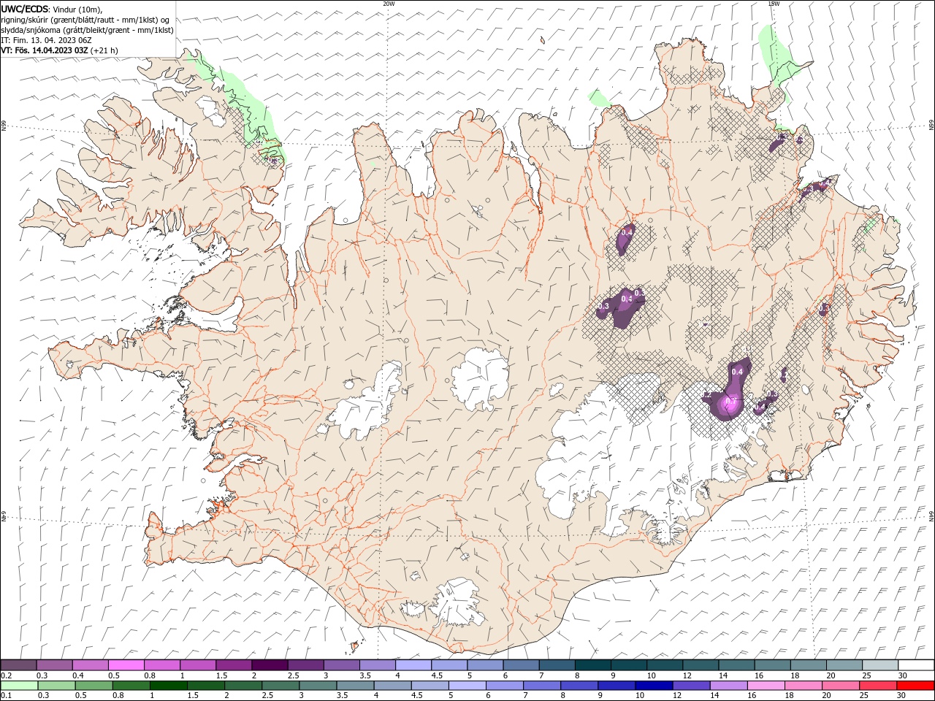Pick rain-scale swatch between 0.3 and 0.5
This screenshot has height=701, width=935.
click(x=56, y=686)
